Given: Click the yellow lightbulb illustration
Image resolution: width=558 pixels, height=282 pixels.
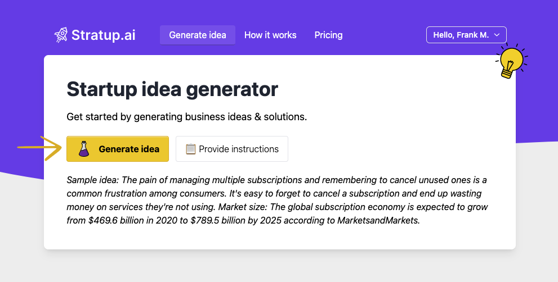Looking at the screenshot, I should pyautogui.click(x=511, y=61).
